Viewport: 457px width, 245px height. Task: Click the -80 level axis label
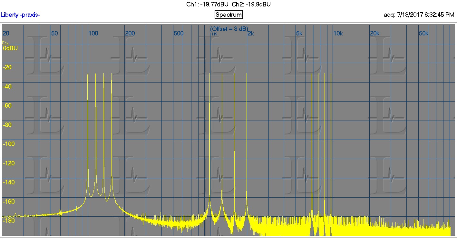pos(7,125)
